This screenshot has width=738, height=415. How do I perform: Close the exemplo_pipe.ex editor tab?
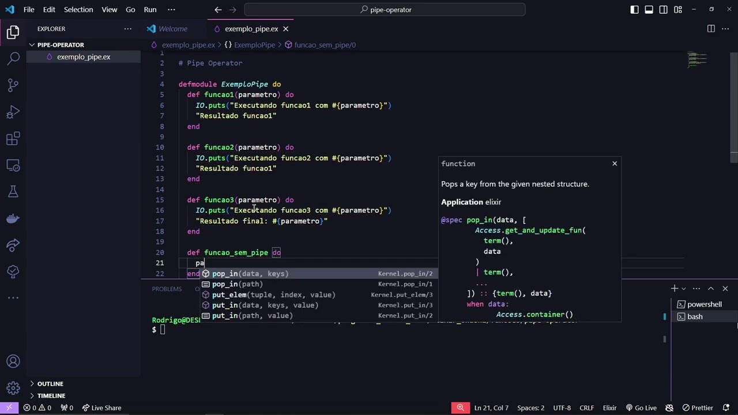[285, 29]
